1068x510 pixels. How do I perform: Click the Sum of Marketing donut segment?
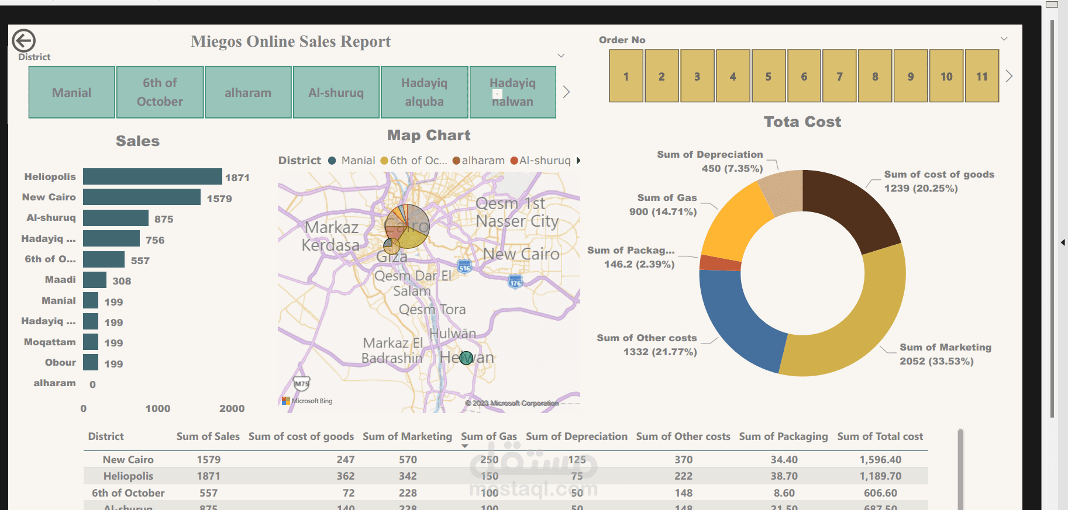point(864,328)
